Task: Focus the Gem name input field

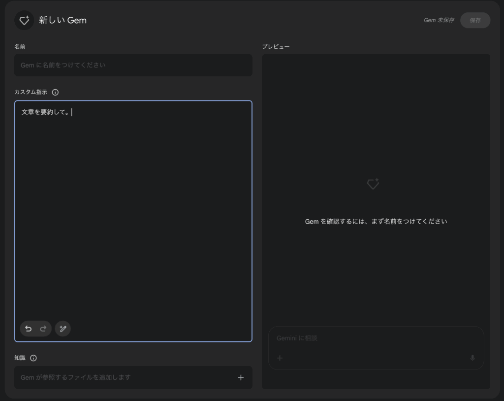Action: click(x=133, y=65)
